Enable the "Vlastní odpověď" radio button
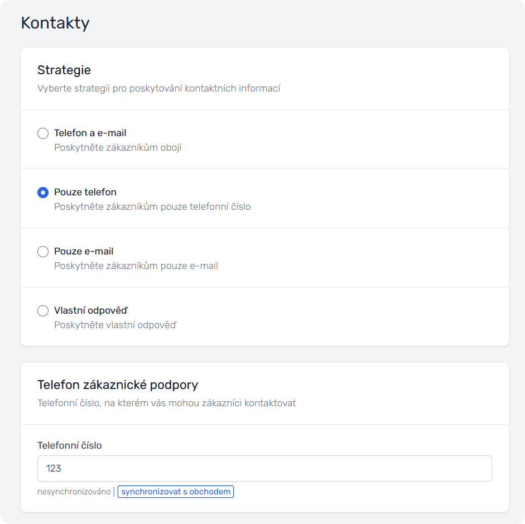Screen dimensions: 525x524 tap(43, 311)
